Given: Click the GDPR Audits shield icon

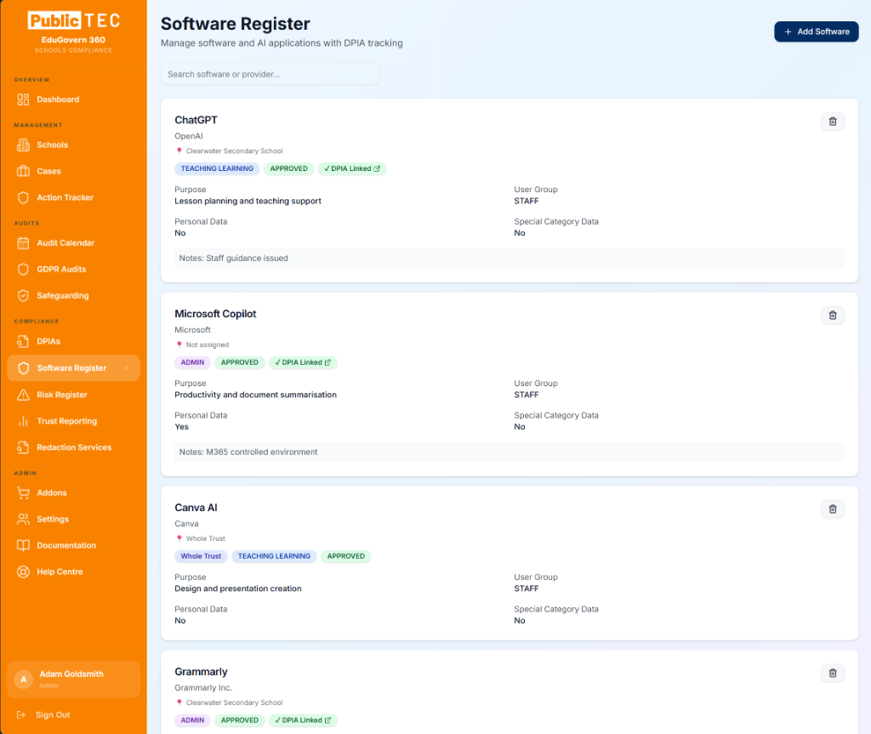Looking at the screenshot, I should [23, 270].
